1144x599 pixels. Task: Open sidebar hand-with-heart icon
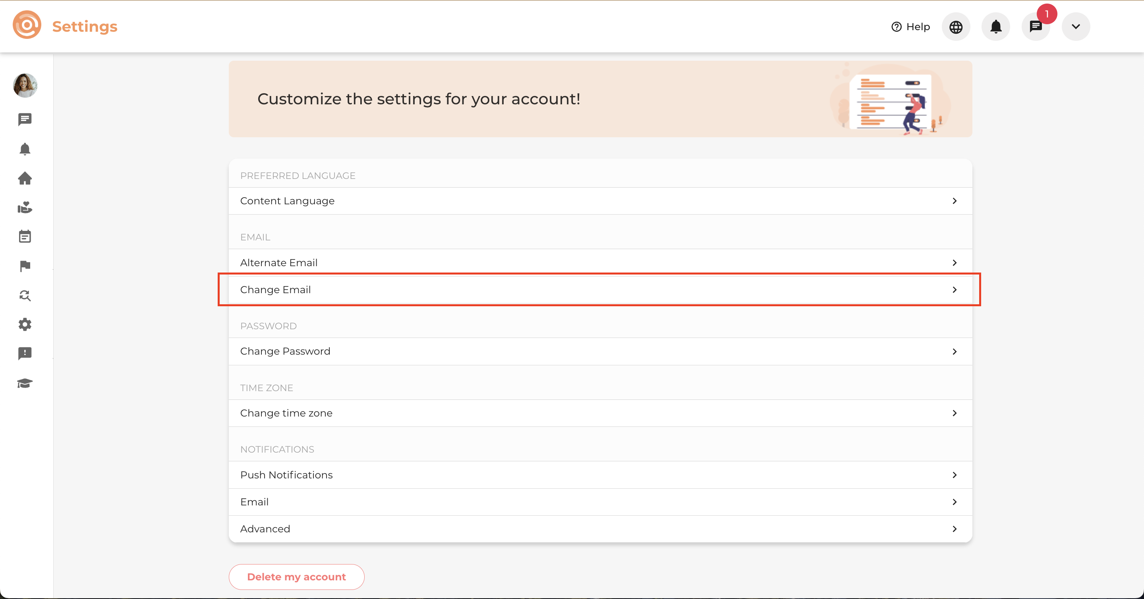(25, 207)
